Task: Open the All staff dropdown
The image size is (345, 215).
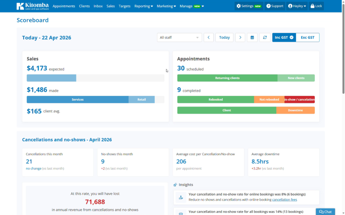Action: click(180, 37)
